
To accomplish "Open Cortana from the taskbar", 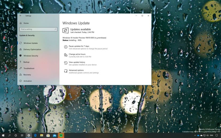I will point(16,135).
